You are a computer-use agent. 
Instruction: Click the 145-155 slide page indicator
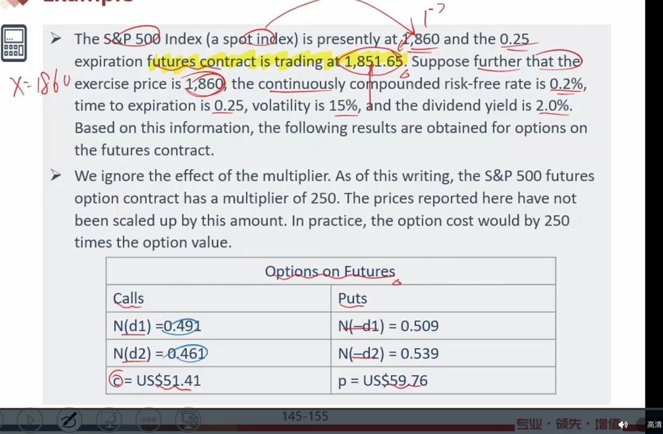[305, 417]
